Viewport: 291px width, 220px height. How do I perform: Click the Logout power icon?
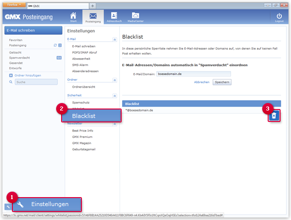279,17
